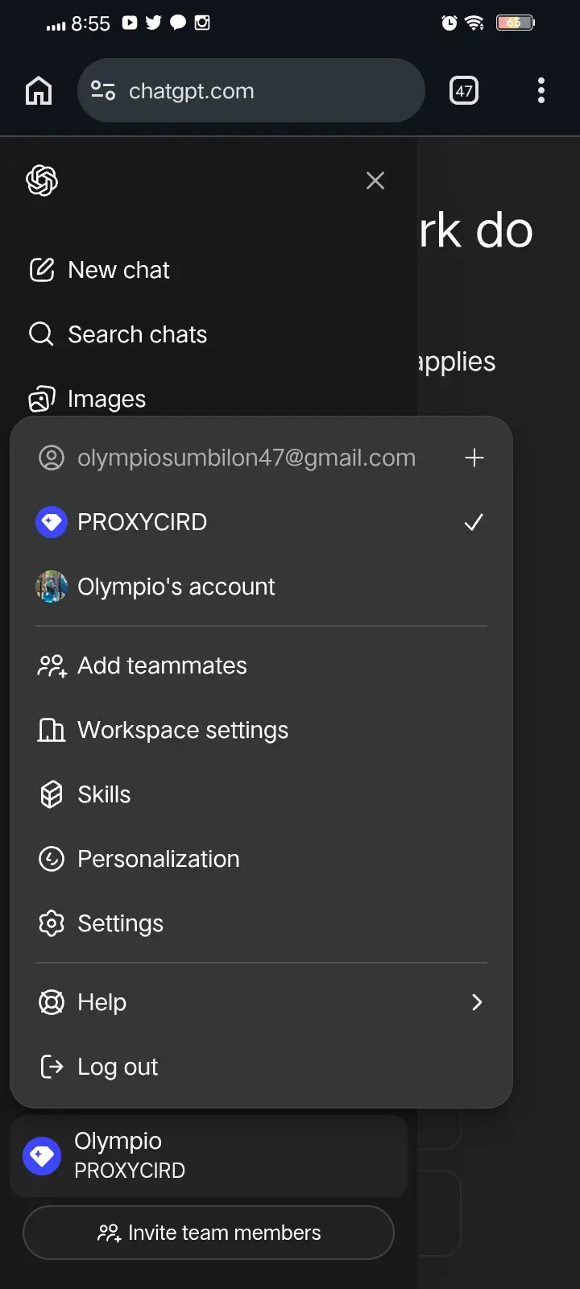
Task: Select the PROXYCIRD workspace
Action: [x=261, y=522]
